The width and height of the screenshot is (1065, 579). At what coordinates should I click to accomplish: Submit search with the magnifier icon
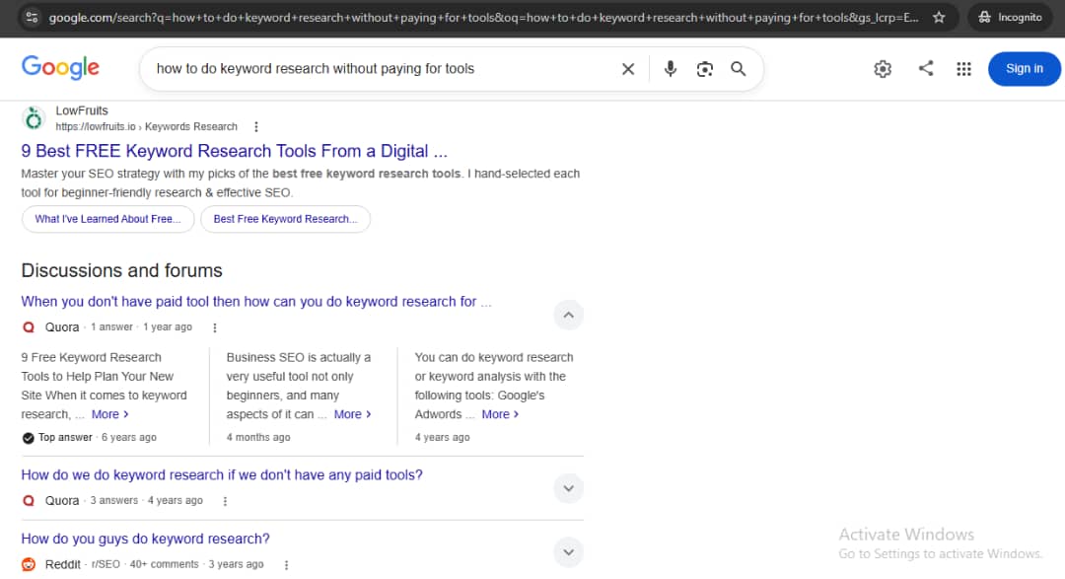coord(739,69)
